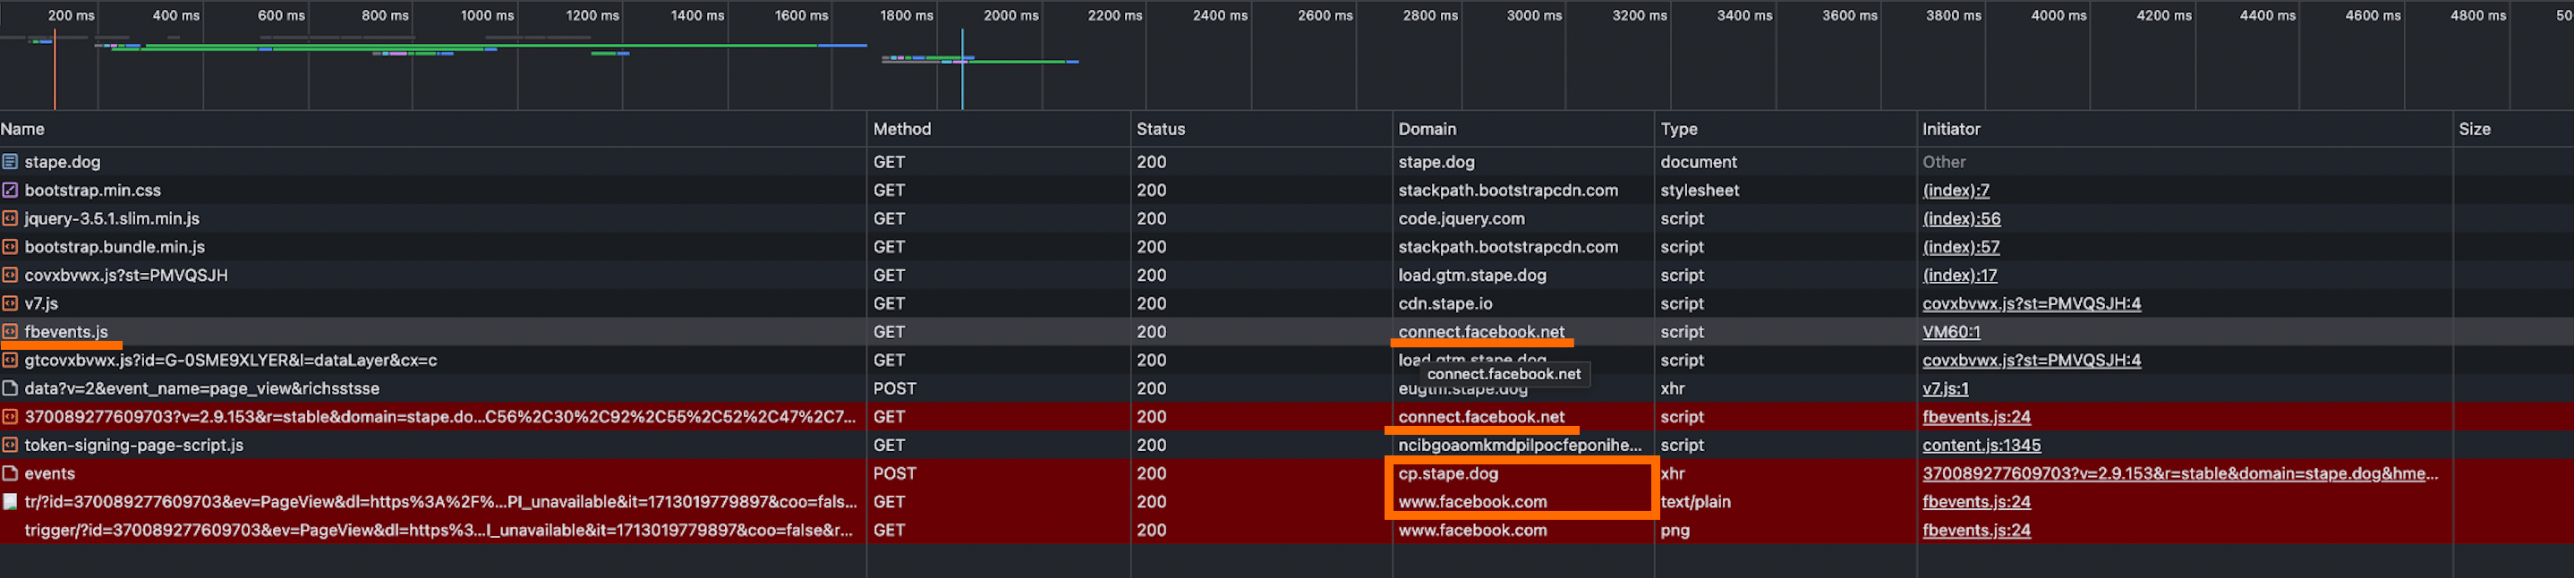
Task: Select the v7.js request
Action: click(41, 302)
